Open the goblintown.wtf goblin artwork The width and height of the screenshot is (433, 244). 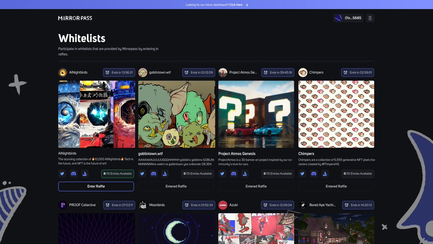[177, 114]
